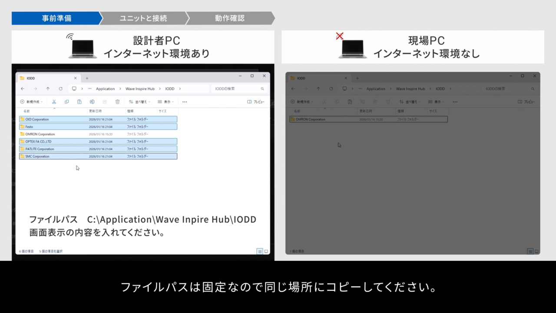Select the ユニットと接続 step tab
The image size is (556, 313).
143,18
